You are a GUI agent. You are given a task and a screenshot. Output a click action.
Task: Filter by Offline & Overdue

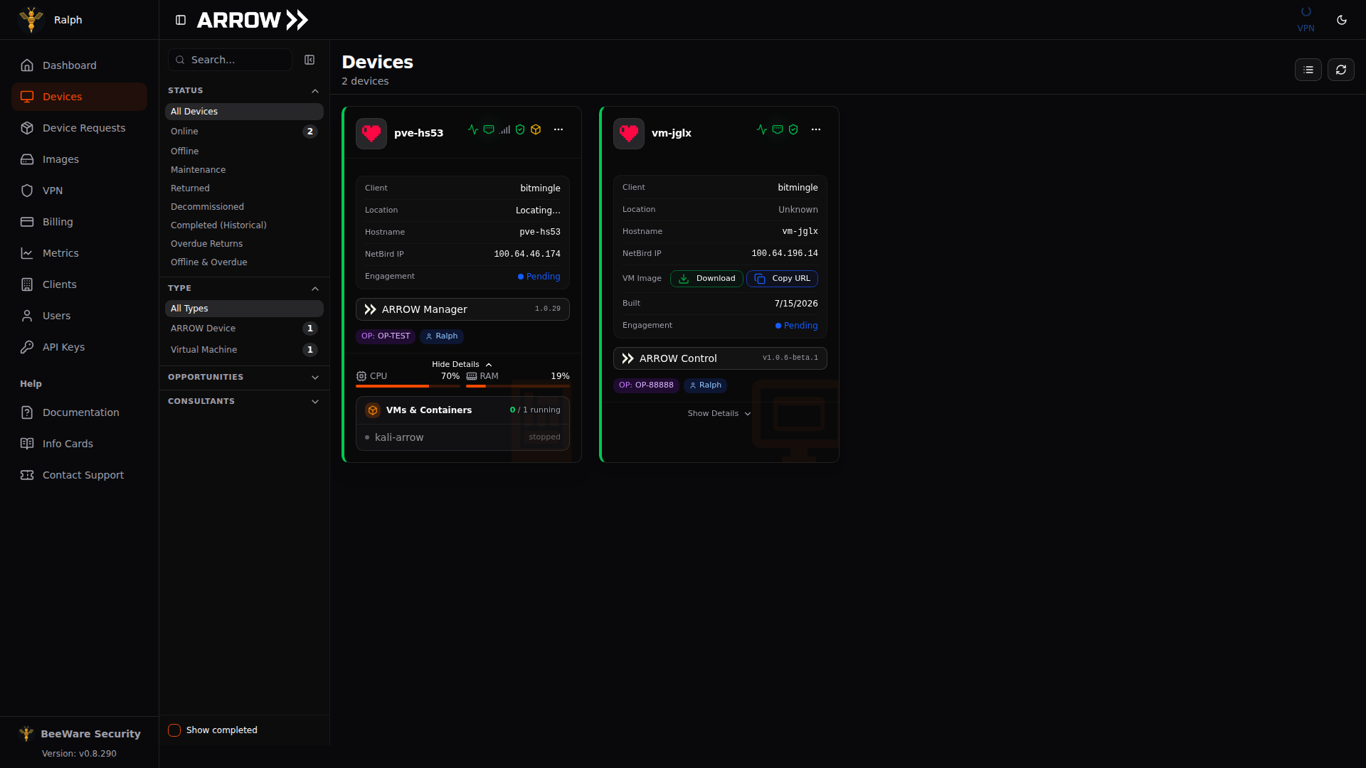(244, 262)
